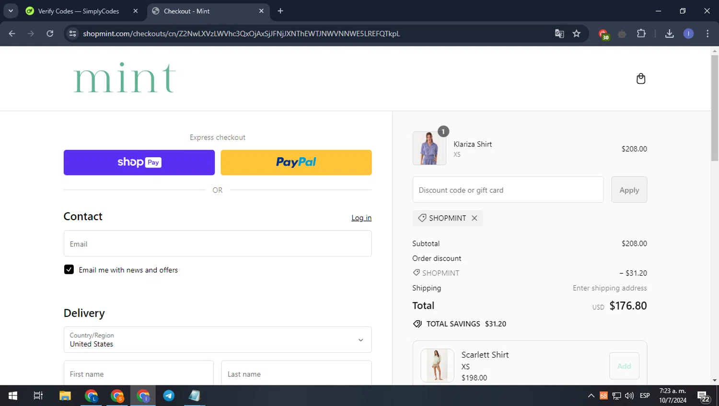The image size is (719, 406).
Task: Expand the Country/Region dropdown
Action: (x=218, y=340)
